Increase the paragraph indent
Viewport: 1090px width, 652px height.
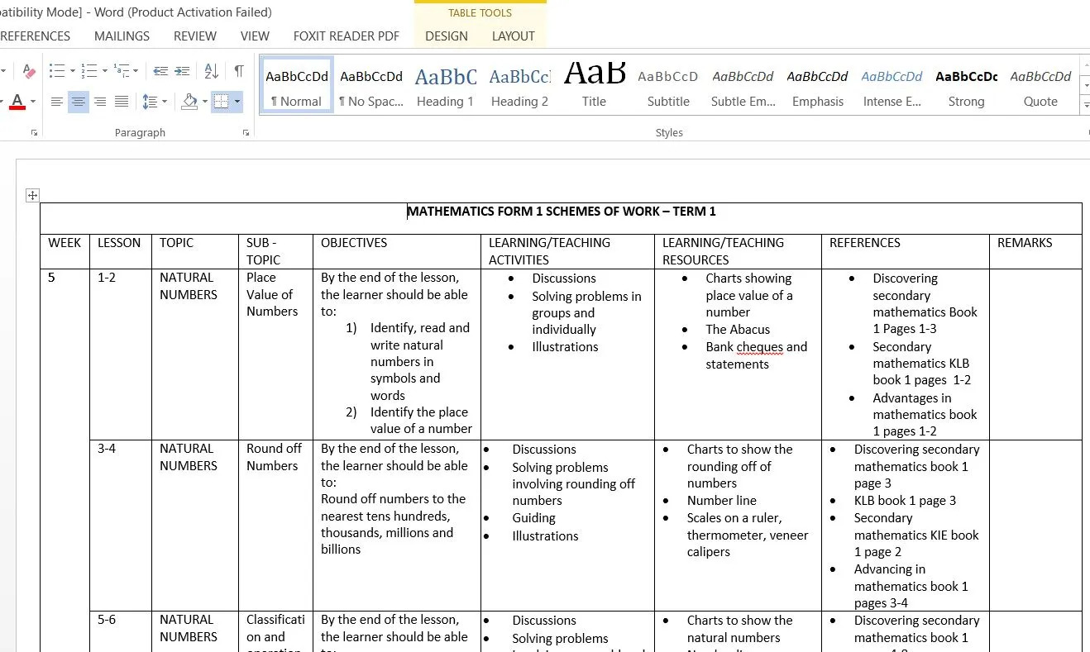tap(182, 72)
